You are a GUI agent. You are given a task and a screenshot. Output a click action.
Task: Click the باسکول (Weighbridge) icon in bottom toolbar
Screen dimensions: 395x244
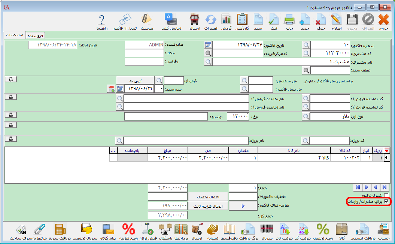tap(165, 232)
